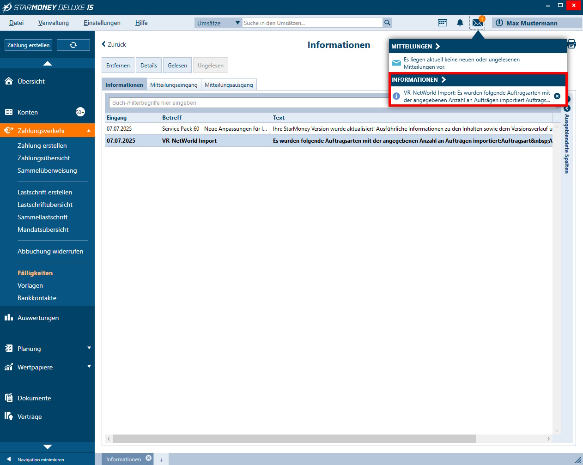Click the Entfernen button
Screen dimensions: 583x465
118,66
